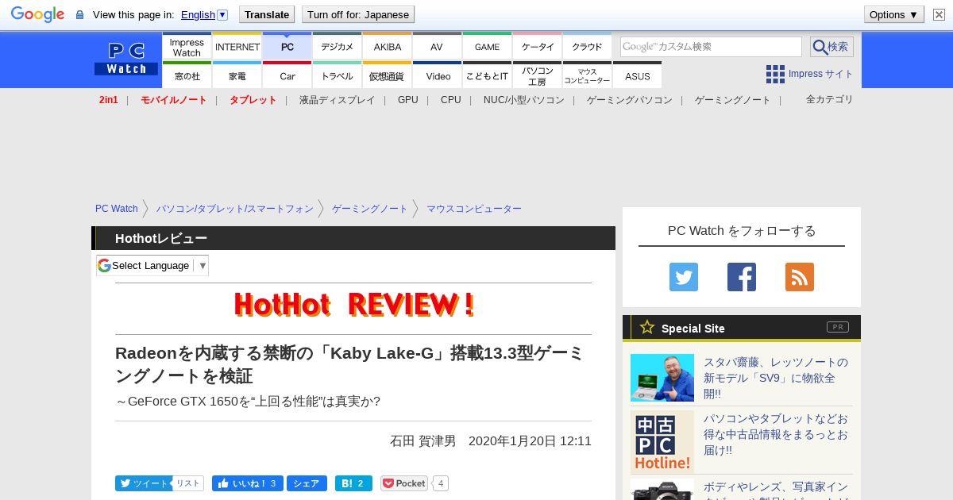Image resolution: width=953 pixels, height=500 pixels.
Task: Open the トラベル tab
Action: [338, 75]
